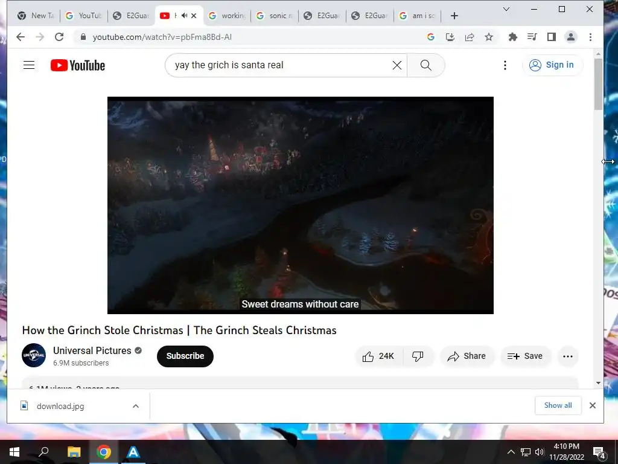
Task: Dislike the Grinch video
Action: (418, 356)
